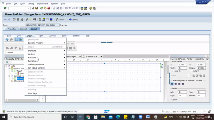The width and height of the screenshot is (214, 120).
Task: Click the blue Information icon
Action: (x=51, y=19)
